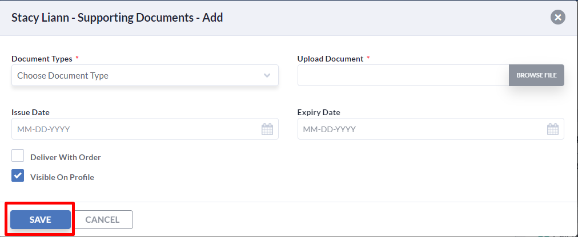
Task: Close the Supporting Documents dialog with the X icon
Action: (558, 17)
